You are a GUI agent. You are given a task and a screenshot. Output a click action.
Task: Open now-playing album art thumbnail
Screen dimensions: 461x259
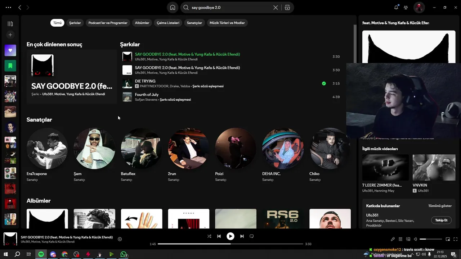tap(10, 239)
